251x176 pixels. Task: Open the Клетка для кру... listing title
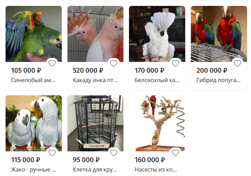click(x=95, y=169)
